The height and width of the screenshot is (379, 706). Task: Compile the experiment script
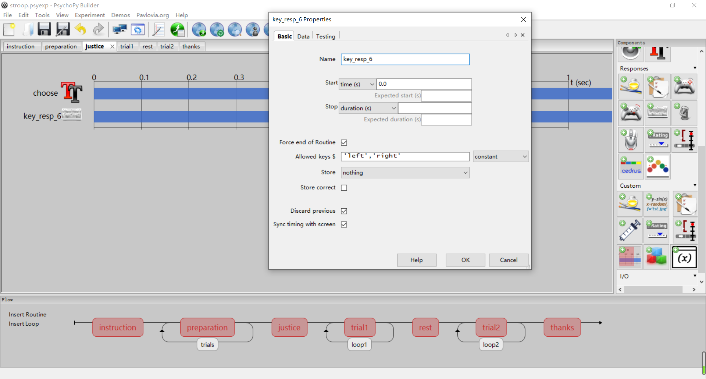pos(159,29)
